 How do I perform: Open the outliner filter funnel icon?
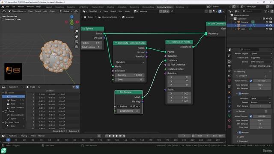point(266,11)
